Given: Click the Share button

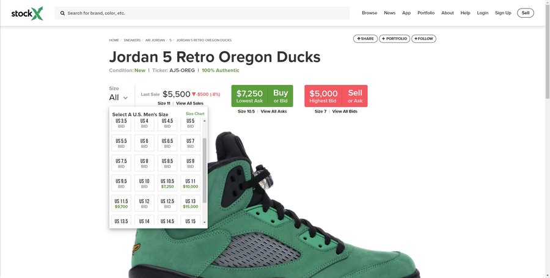Looking at the screenshot, I should point(365,38).
